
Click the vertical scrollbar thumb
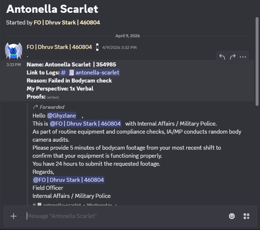(257, 61)
